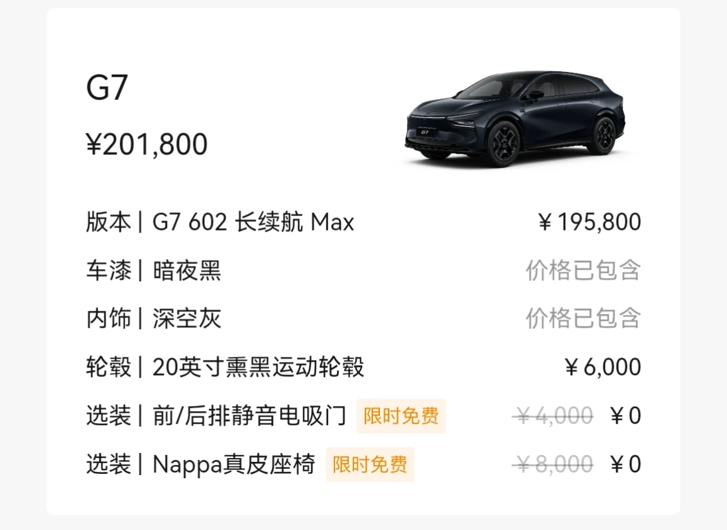The height and width of the screenshot is (530, 727).
Task: Select the G7 602 长续航 Max version row
Action: point(363,222)
